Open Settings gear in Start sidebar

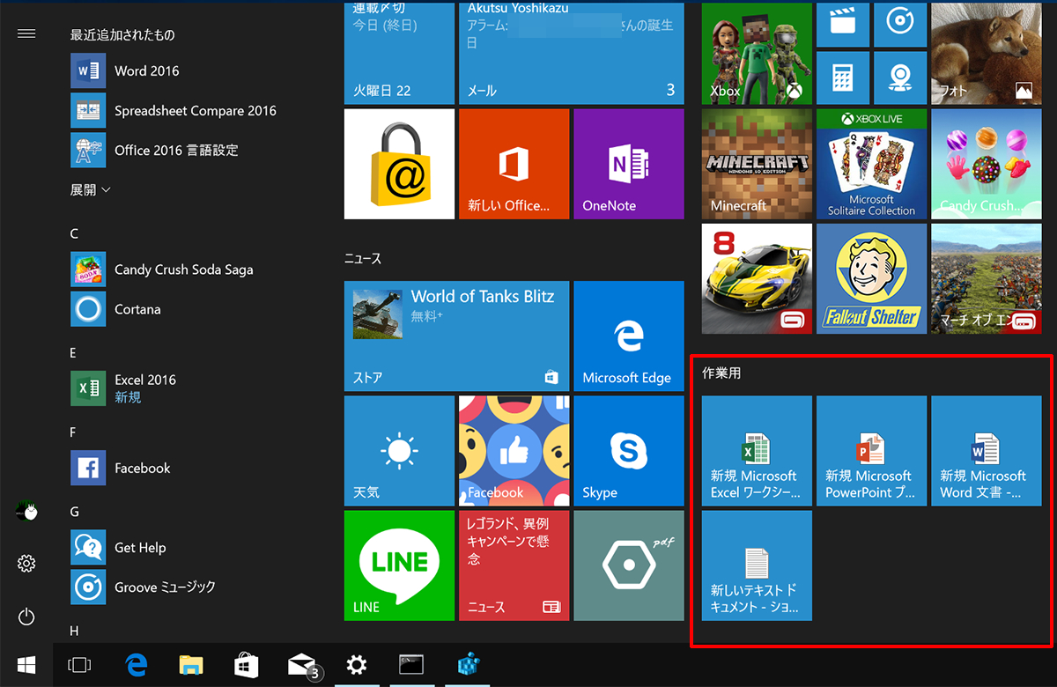tap(26, 564)
